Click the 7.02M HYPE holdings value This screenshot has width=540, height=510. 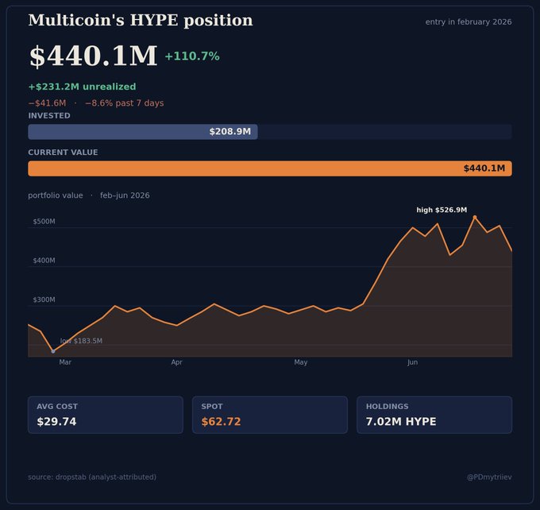pyautogui.click(x=401, y=422)
